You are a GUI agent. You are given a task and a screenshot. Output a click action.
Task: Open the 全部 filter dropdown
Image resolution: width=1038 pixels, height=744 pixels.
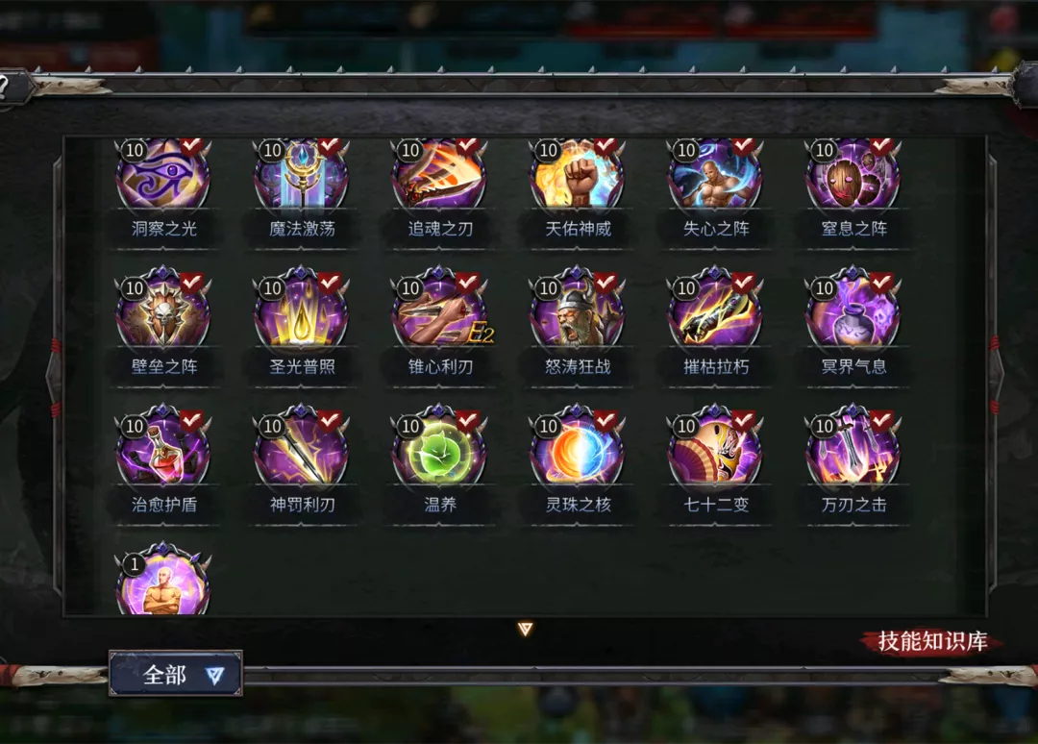[x=176, y=674]
